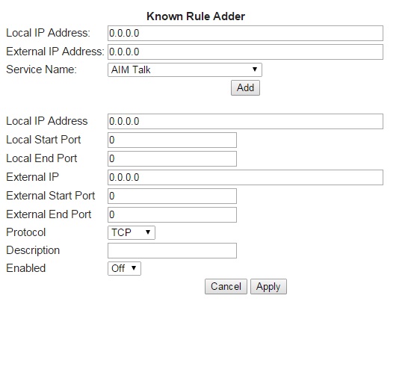The width and height of the screenshot is (414, 381).
Task: Click the Add button
Action: pyautogui.click(x=245, y=87)
